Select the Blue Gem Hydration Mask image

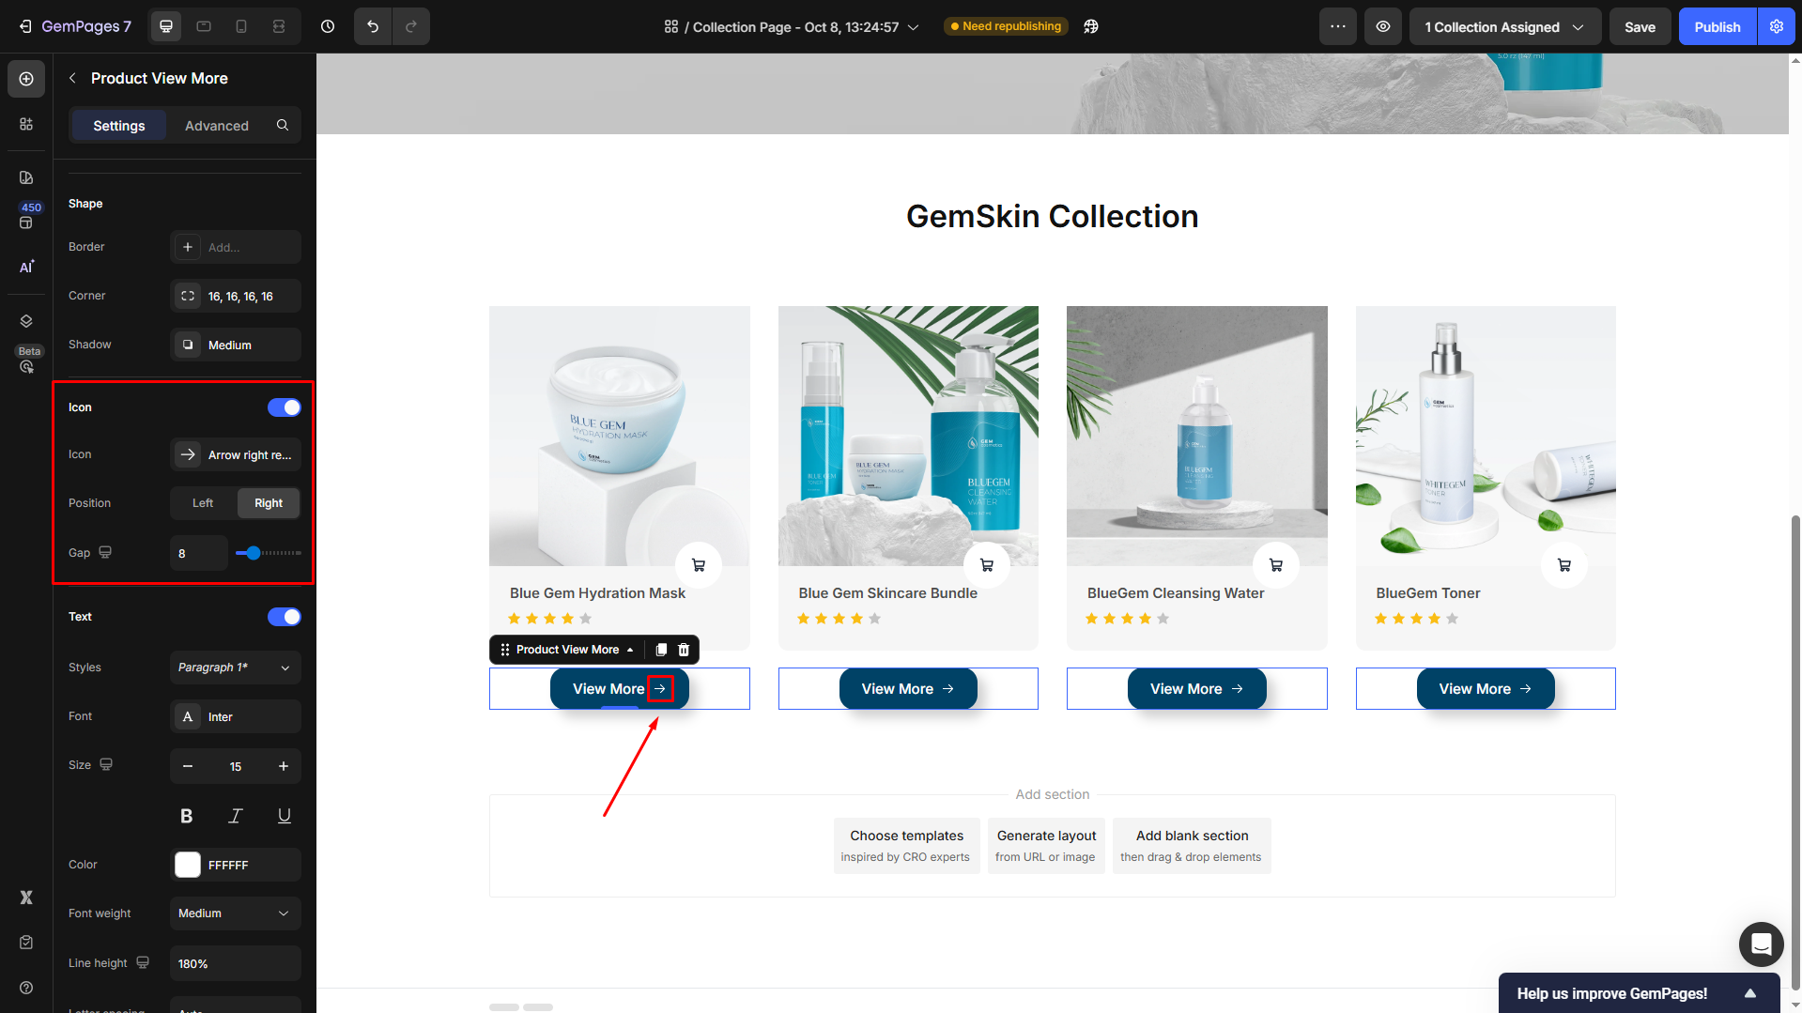[x=620, y=436]
